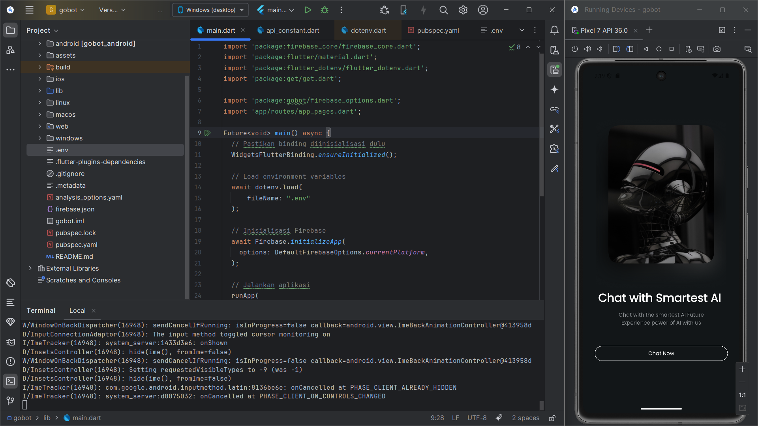Open the Problems tool window icon
758x426 pixels.
point(11,361)
